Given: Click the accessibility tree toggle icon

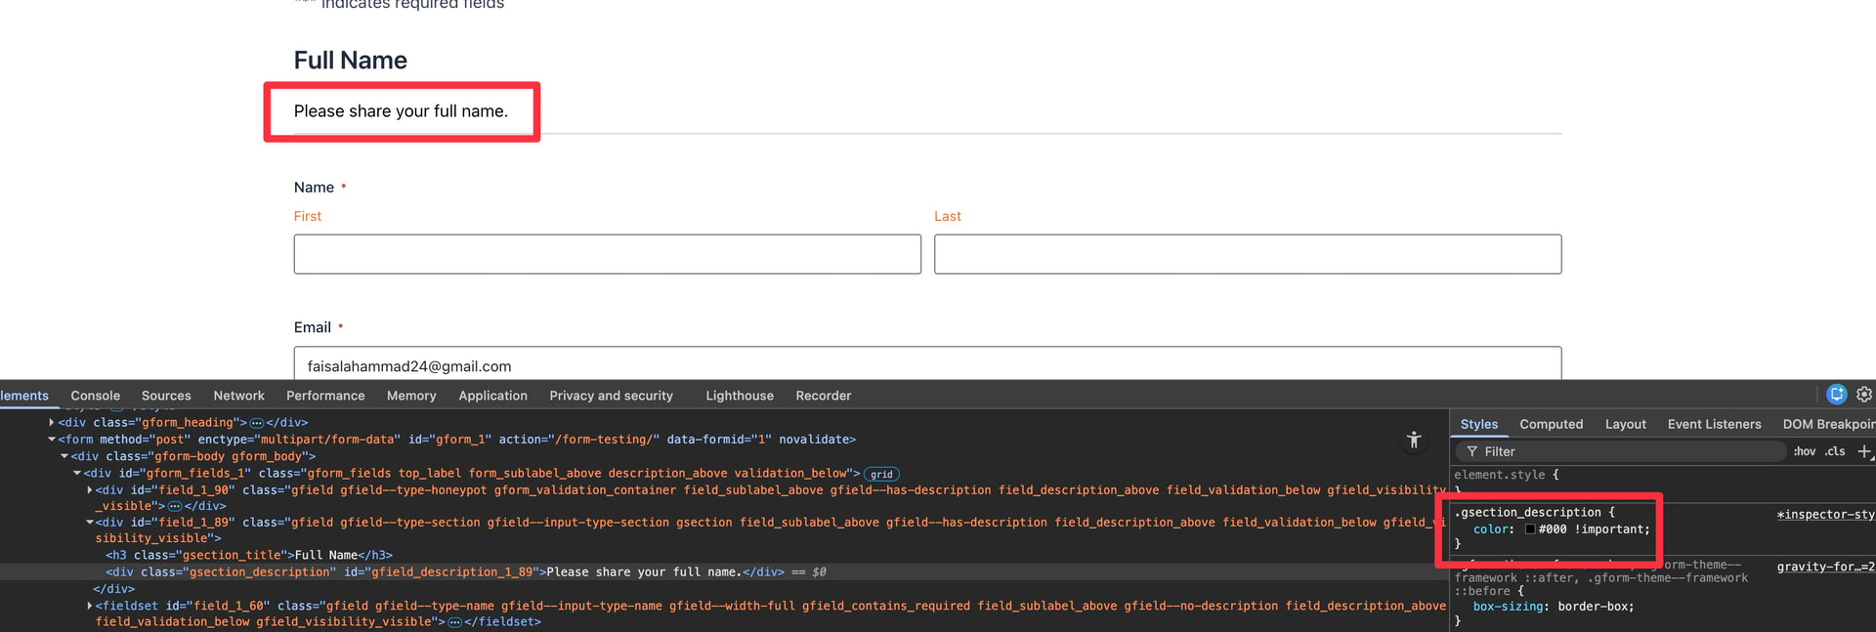Looking at the screenshot, I should pyautogui.click(x=1414, y=441).
